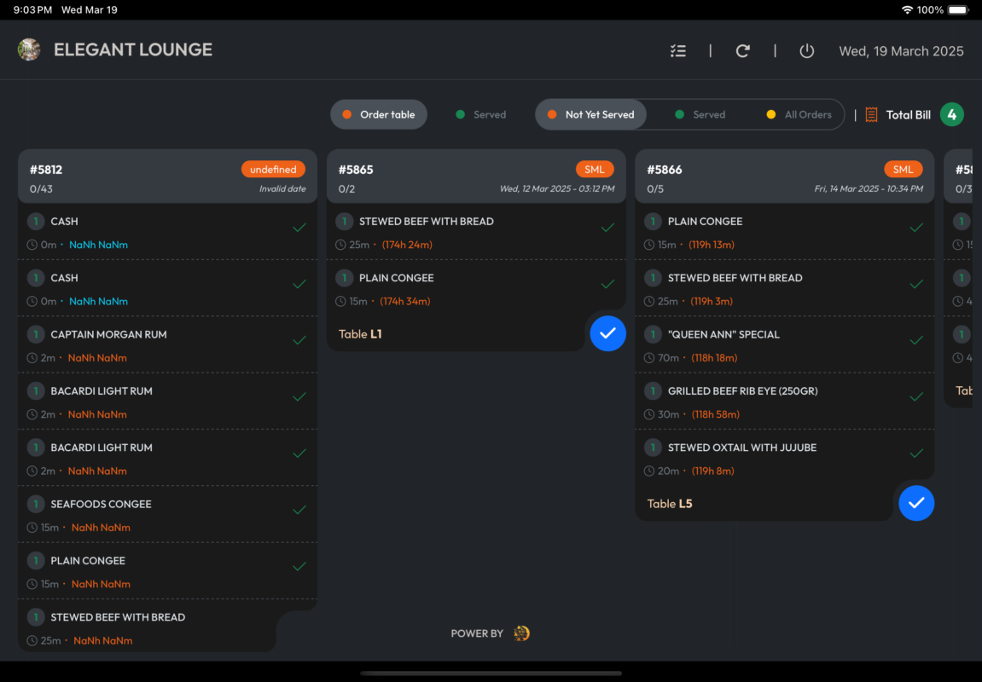Mark Grilled Beef Rib Eye as served
982x682 pixels.
pyautogui.click(x=916, y=397)
